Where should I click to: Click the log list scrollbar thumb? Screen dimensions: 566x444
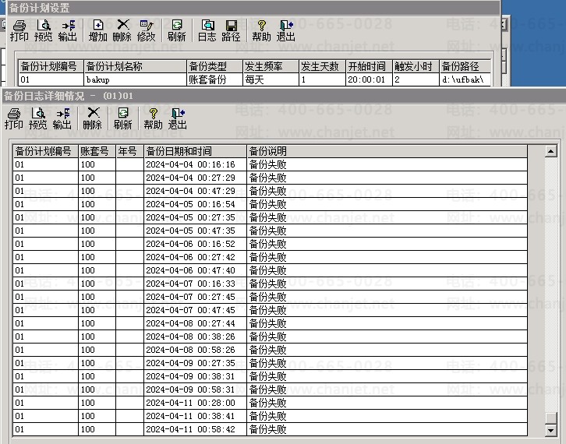pyautogui.click(x=551, y=419)
